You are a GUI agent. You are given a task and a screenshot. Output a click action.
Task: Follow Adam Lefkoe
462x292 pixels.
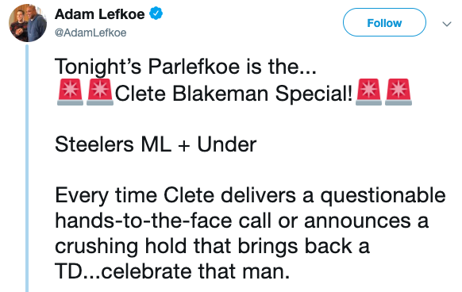click(x=384, y=22)
